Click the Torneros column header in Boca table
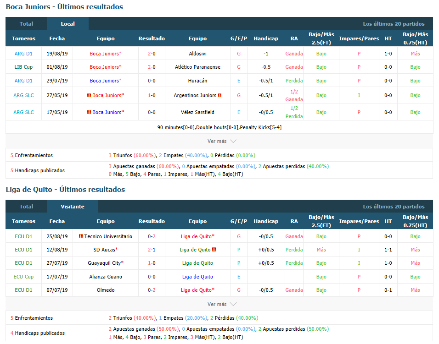The width and height of the screenshot is (439, 344). (23, 38)
